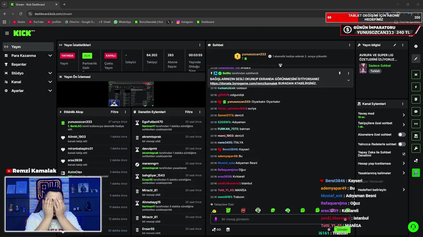This screenshot has height=237, width=423.
Task: Click the broadcast signal icon in right toolbar
Action: click(x=416, y=124)
